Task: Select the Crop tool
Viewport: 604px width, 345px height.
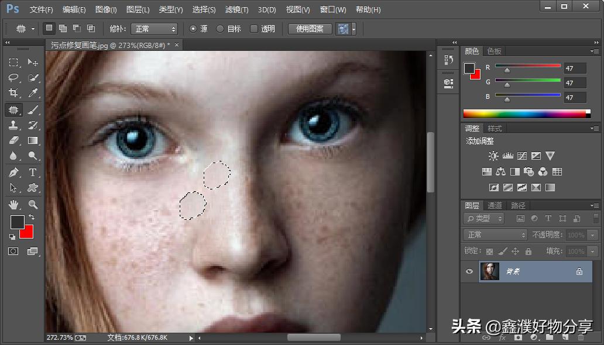Action: point(13,93)
